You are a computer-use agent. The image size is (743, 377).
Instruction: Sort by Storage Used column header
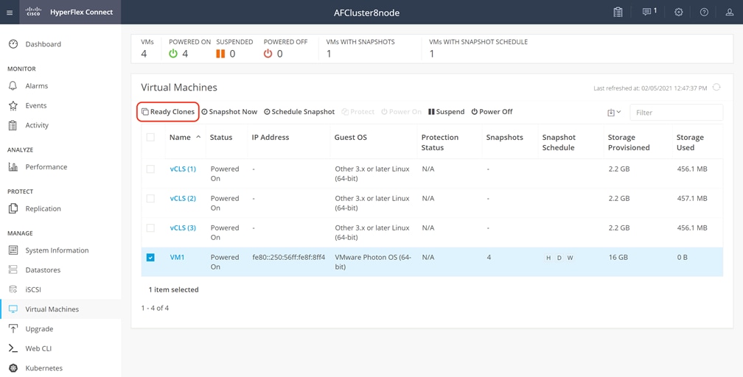pos(690,142)
